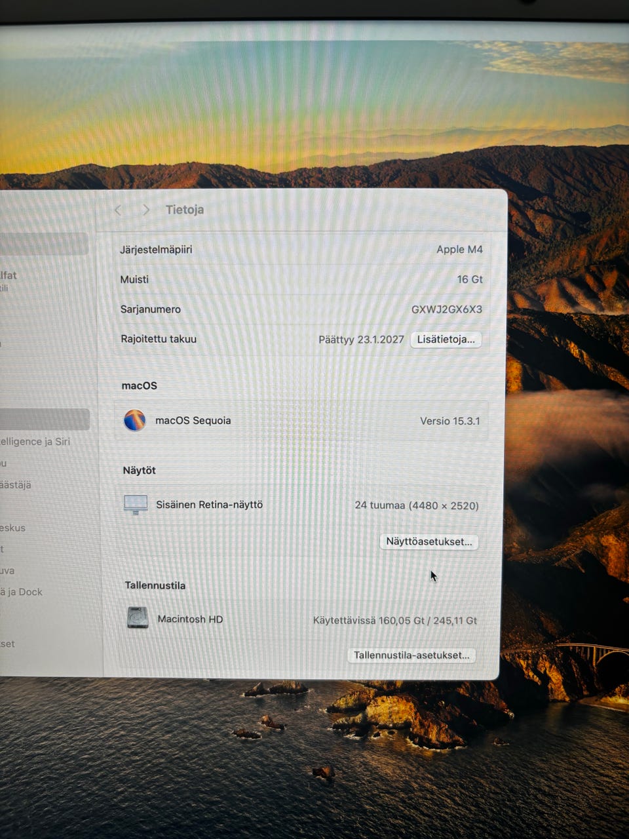The image size is (629, 839).
Task: Select the sidebar item ending in 'uva'
Action: pos(7,571)
